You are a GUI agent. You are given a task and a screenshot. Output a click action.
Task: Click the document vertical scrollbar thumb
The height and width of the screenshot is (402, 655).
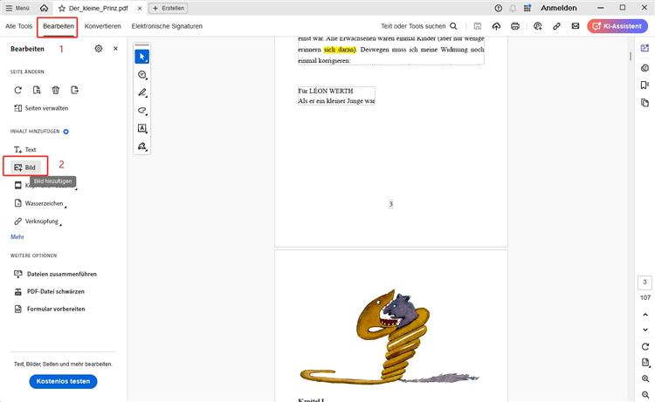(x=631, y=56)
